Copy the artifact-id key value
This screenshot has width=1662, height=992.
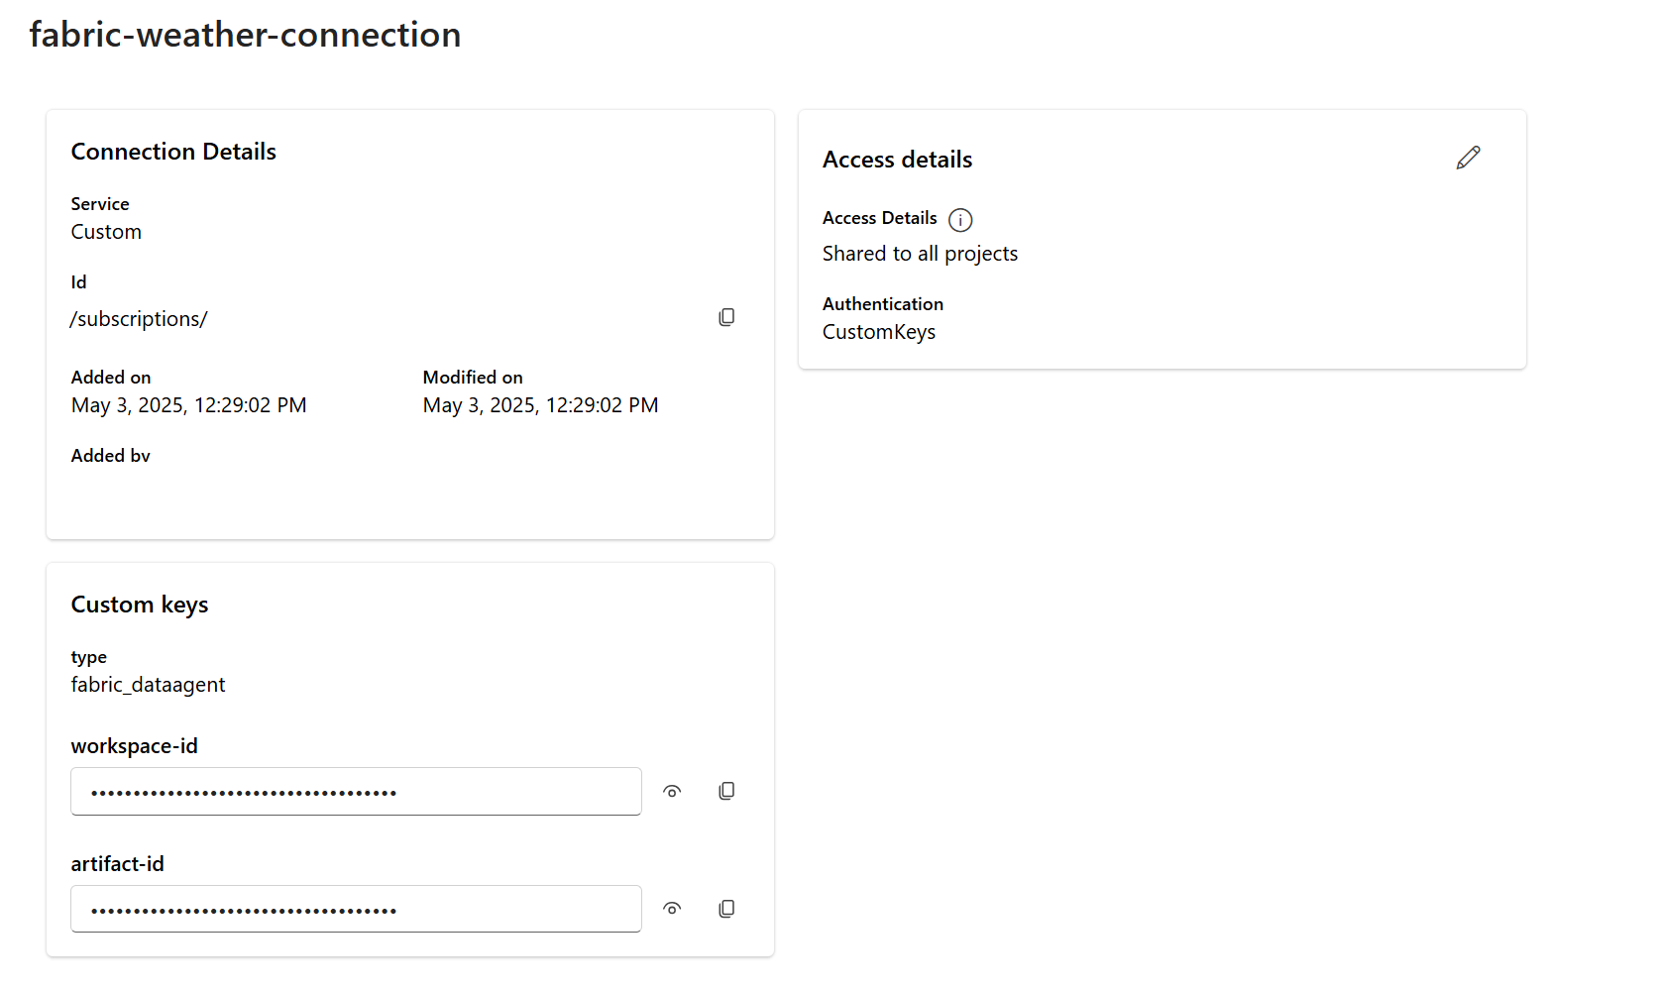coord(726,909)
